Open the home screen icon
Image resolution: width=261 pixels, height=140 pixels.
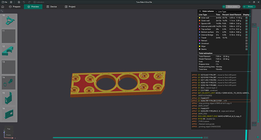tap(3, 7)
